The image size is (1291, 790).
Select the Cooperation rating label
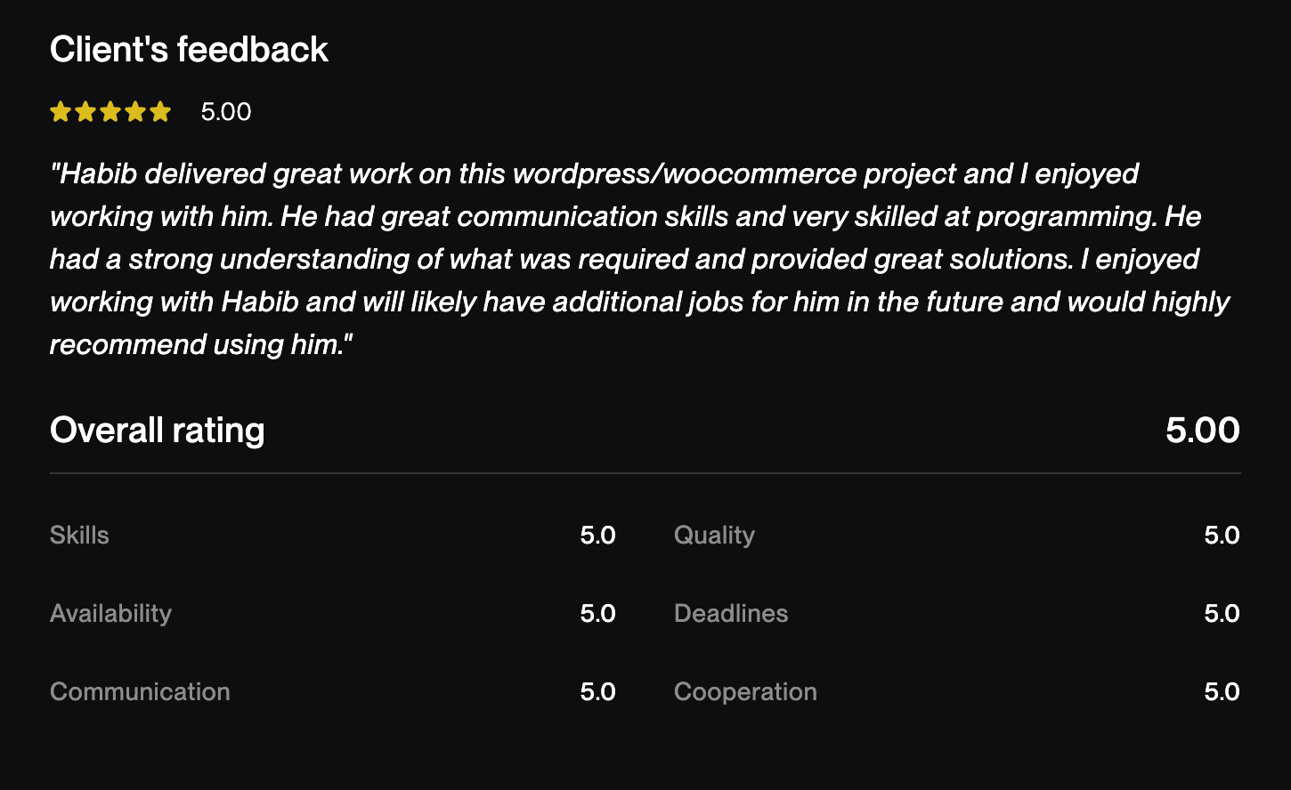[745, 692]
